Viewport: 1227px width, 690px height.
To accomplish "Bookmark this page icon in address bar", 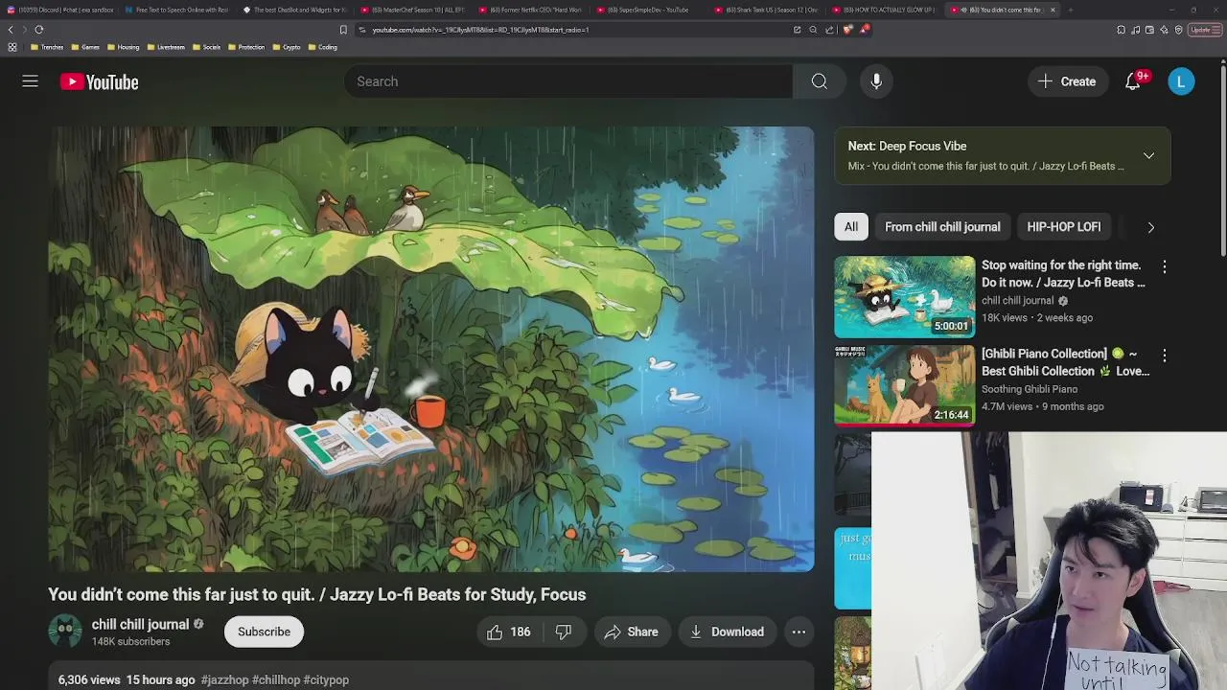I will click(343, 30).
